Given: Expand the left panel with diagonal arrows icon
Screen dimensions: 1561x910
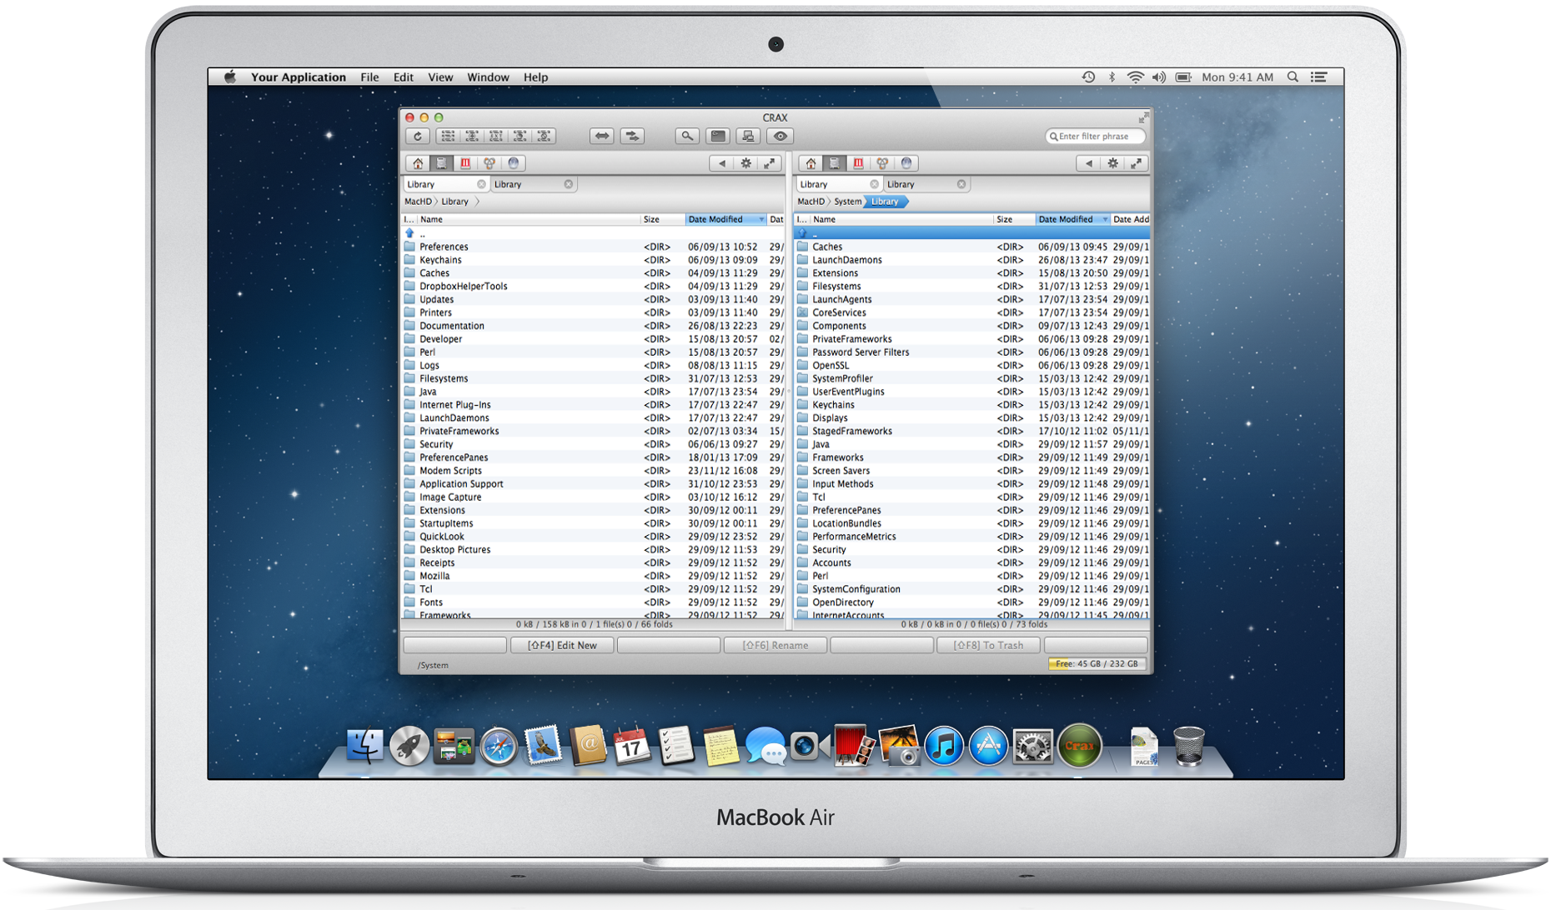Looking at the screenshot, I should point(770,163).
